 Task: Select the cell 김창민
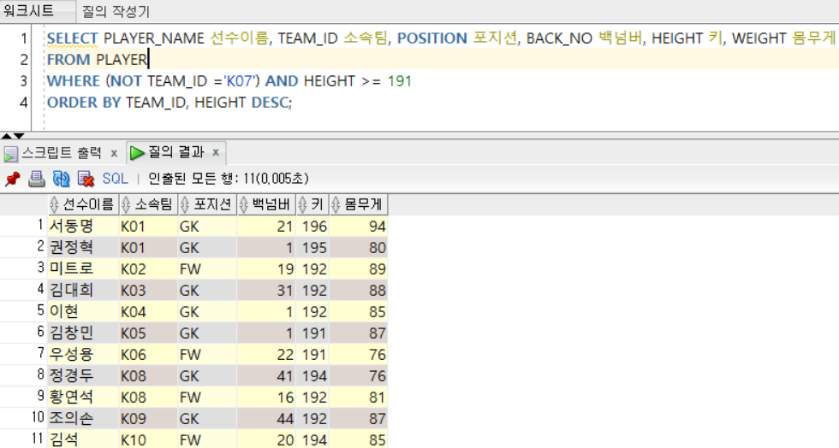click(83, 333)
